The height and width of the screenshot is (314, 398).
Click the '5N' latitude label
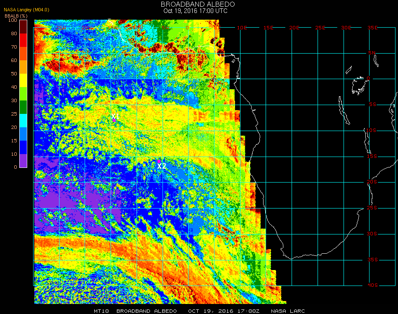pyautogui.click(x=372, y=53)
